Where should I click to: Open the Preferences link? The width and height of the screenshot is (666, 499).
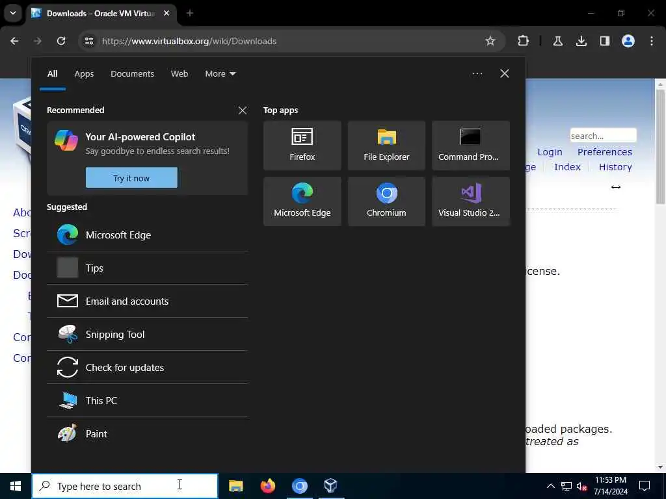click(x=604, y=152)
